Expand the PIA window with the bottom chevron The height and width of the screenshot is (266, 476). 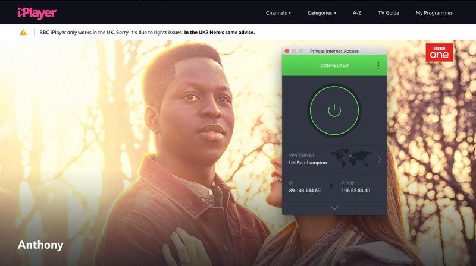pos(334,208)
